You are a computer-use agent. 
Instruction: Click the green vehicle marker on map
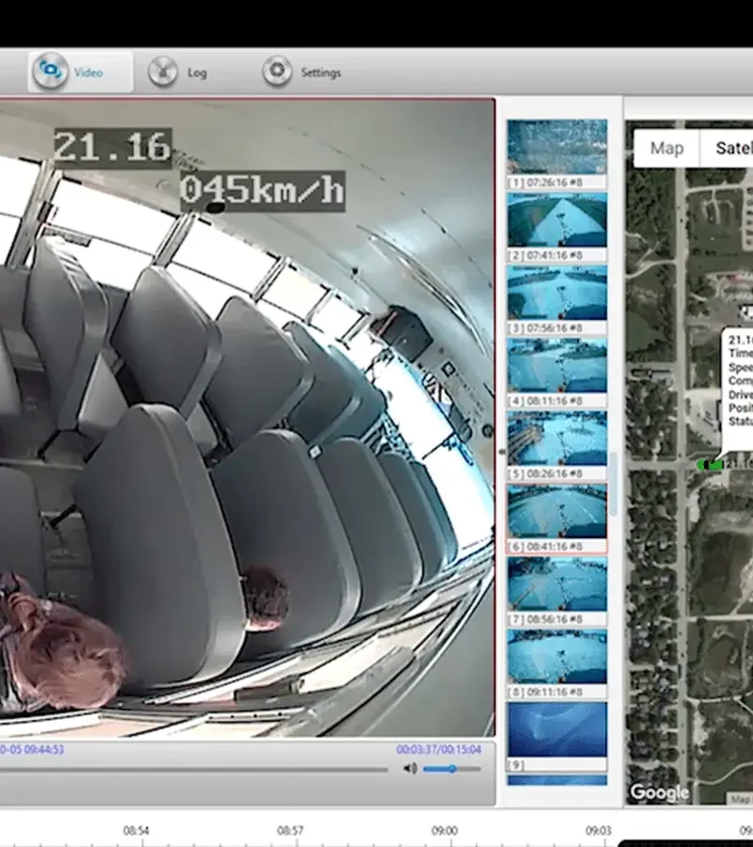[x=710, y=463]
